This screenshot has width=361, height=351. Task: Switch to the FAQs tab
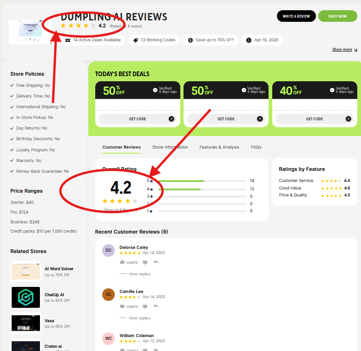[x=256, y=147]
